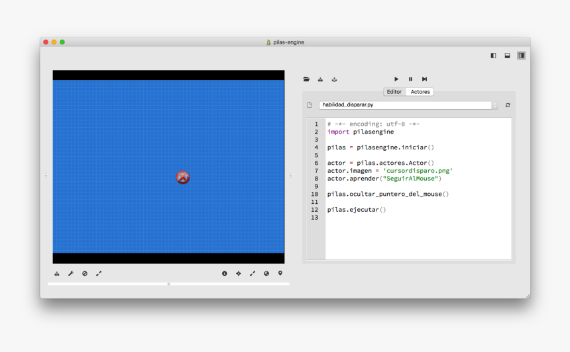This screenshot has width=570, height=352.
Task: Click the globe icon under canvas
Action: (266, 273)
